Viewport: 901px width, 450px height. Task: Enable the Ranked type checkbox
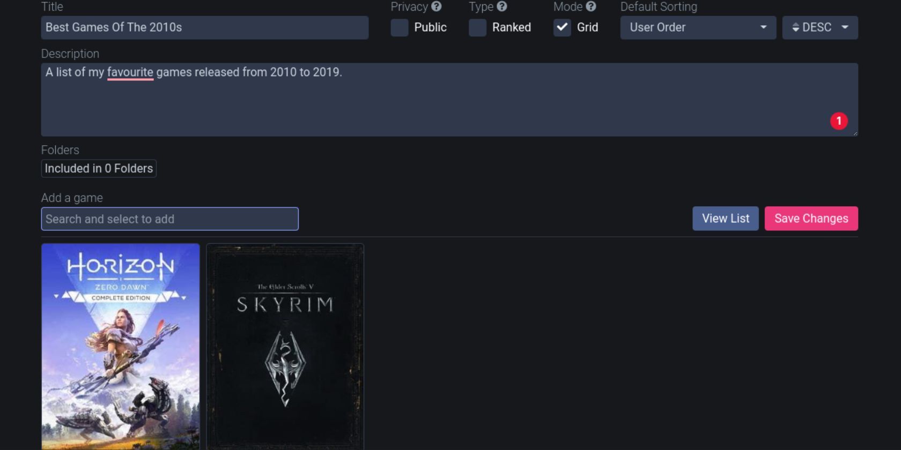point(477,27)
